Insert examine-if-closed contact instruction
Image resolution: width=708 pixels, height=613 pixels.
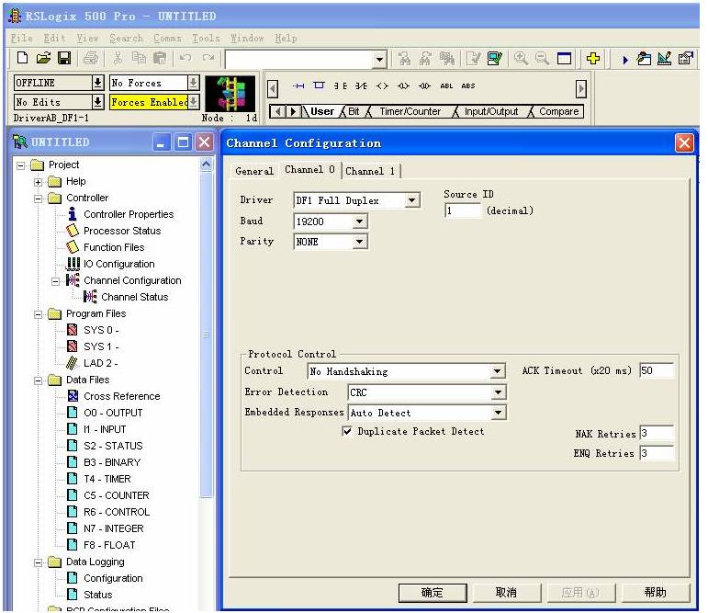(341, 85)
